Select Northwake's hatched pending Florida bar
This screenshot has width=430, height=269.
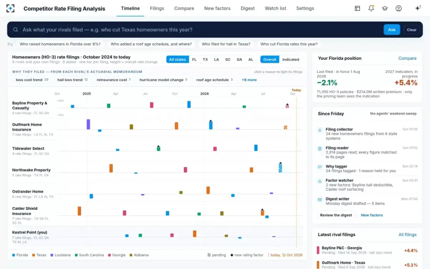click(280, 167)
